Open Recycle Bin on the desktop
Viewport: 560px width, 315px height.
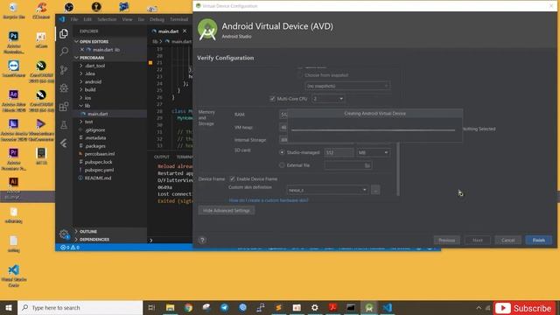coord(14,10)
